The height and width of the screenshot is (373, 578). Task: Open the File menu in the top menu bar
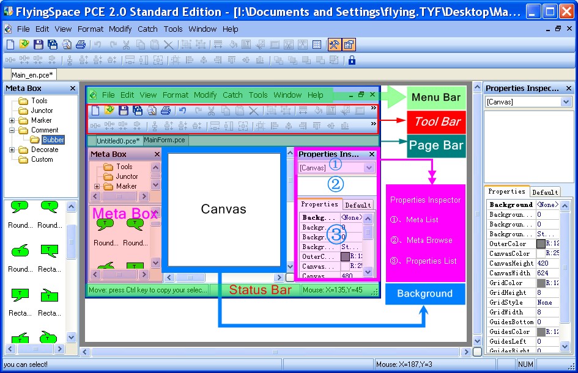[23, 29]
